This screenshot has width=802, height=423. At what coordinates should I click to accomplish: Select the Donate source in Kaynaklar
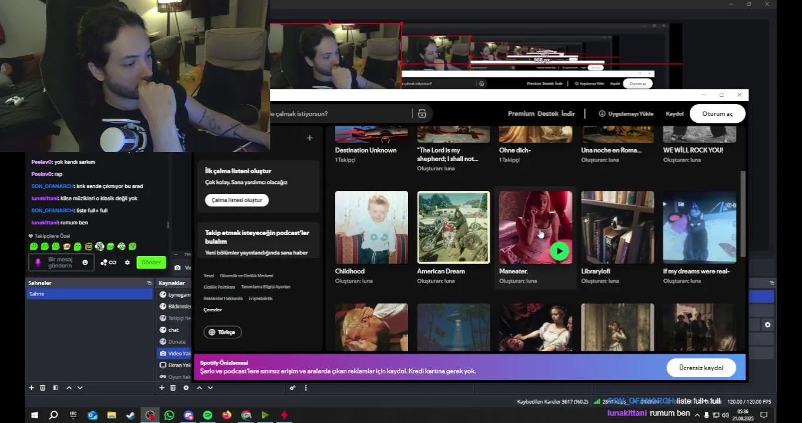(175, 342)
